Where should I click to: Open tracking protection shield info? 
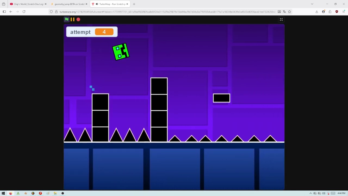pyautogui.click(x=51, y=12)
